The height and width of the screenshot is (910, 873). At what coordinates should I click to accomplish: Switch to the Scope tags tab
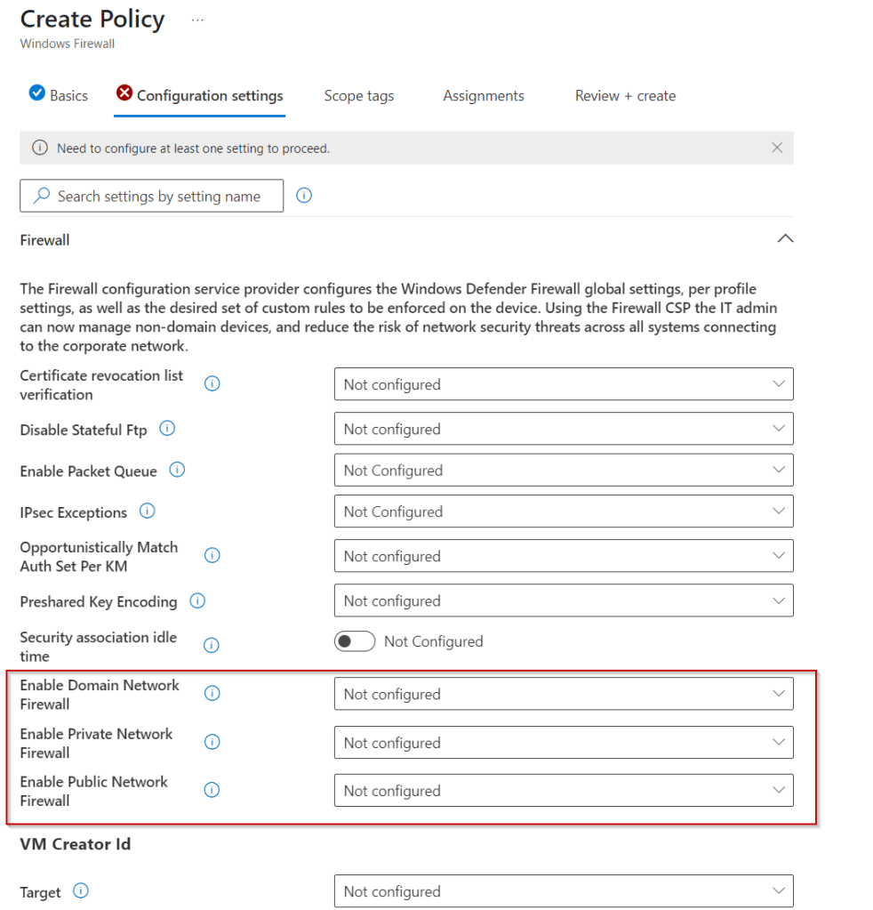click(359, 96)
